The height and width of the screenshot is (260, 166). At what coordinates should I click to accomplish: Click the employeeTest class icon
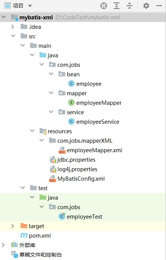[62, 216]
